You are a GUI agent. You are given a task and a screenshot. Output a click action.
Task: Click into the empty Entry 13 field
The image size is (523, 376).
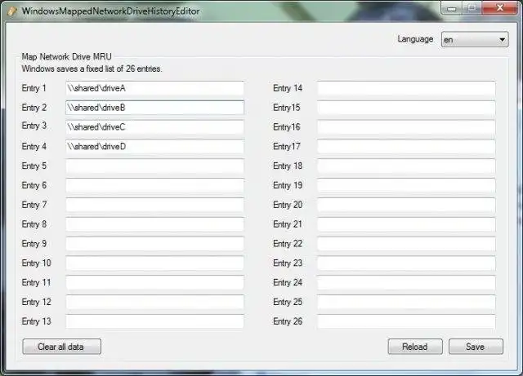pyautogui.click(x=154, y=321)
